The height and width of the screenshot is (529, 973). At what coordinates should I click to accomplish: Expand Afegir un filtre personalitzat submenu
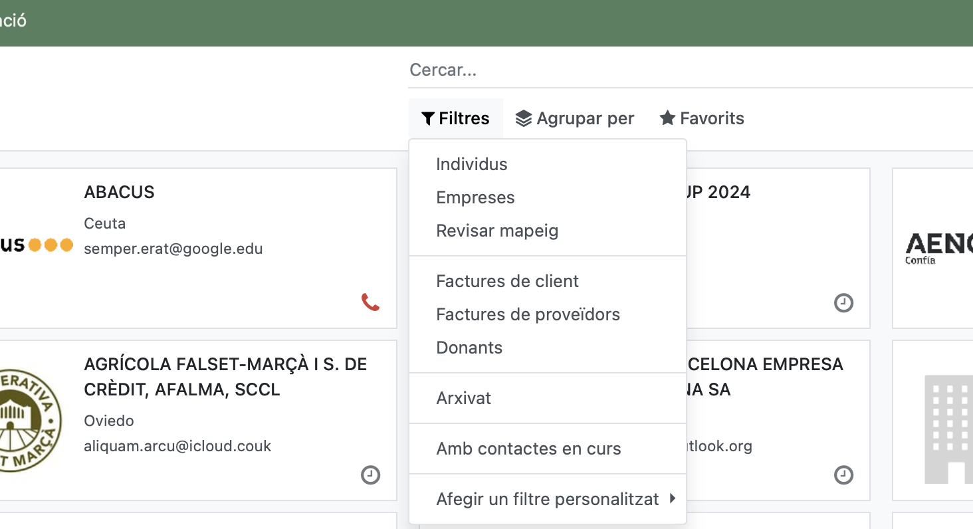point(548,499)
